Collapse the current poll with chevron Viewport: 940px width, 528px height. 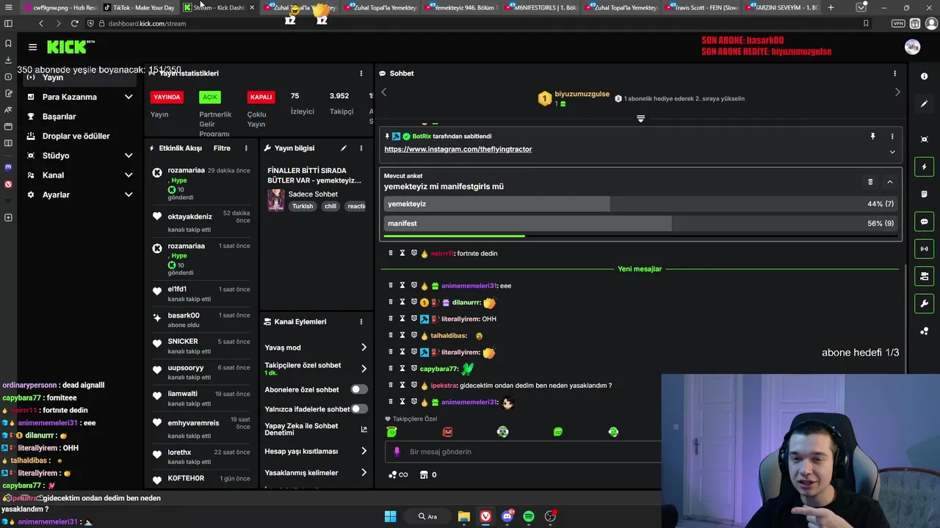tap(889, 182)
